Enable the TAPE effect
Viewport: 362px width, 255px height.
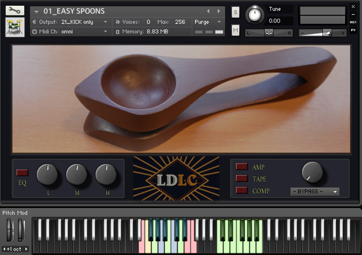pos(241,179)
